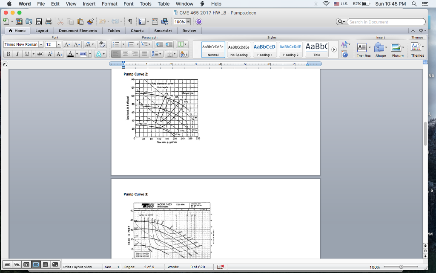436x273 pixels.
Task: Increase indent of the paragraph
Action: pyautogui.click(x=169, y=44)
